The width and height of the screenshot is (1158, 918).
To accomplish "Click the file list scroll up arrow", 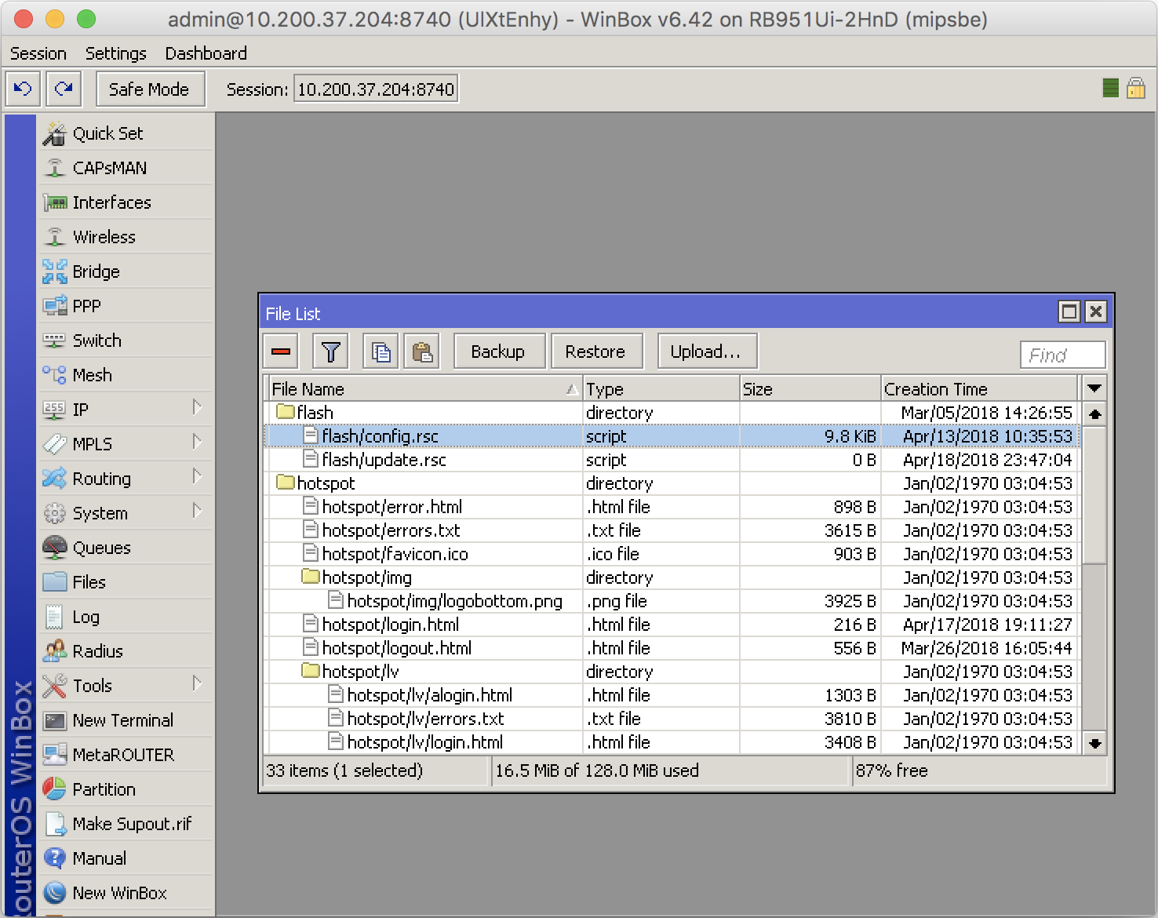I will pyautogui.click(x=1095, y=413).
